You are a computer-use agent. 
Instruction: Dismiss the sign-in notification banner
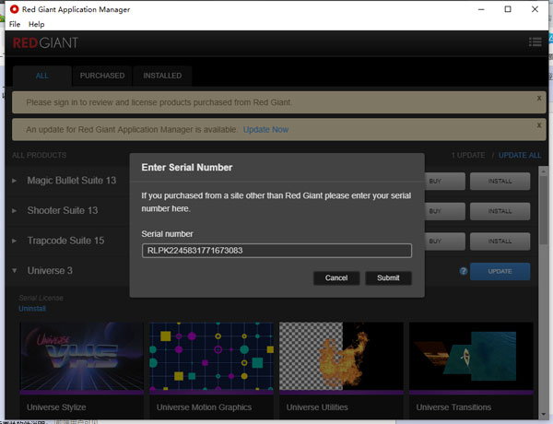[539, 98]
